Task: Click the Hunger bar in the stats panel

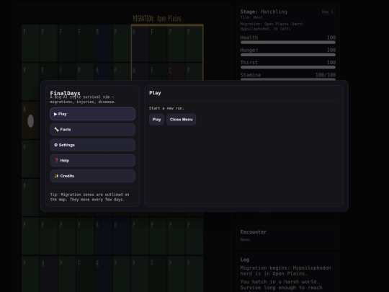Action: point(288,55)
